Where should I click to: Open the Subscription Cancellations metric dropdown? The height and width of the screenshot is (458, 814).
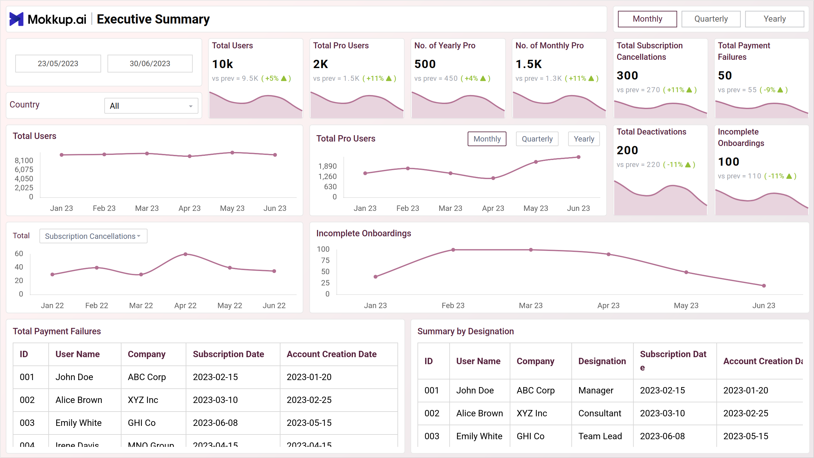click(x=93, y=236)
